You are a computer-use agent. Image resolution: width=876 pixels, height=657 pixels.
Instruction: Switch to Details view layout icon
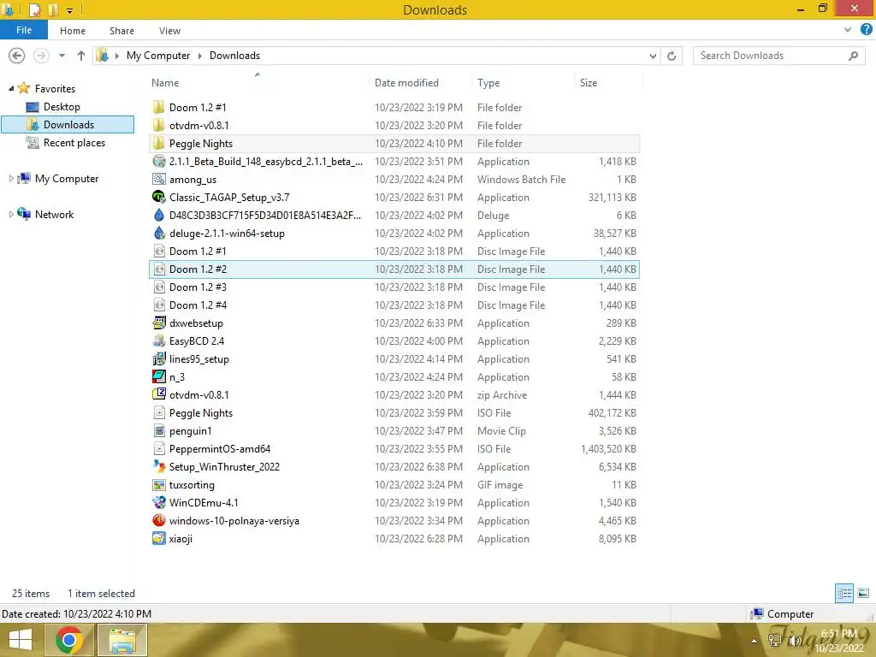pyautogui.click(x=844, y=593)
